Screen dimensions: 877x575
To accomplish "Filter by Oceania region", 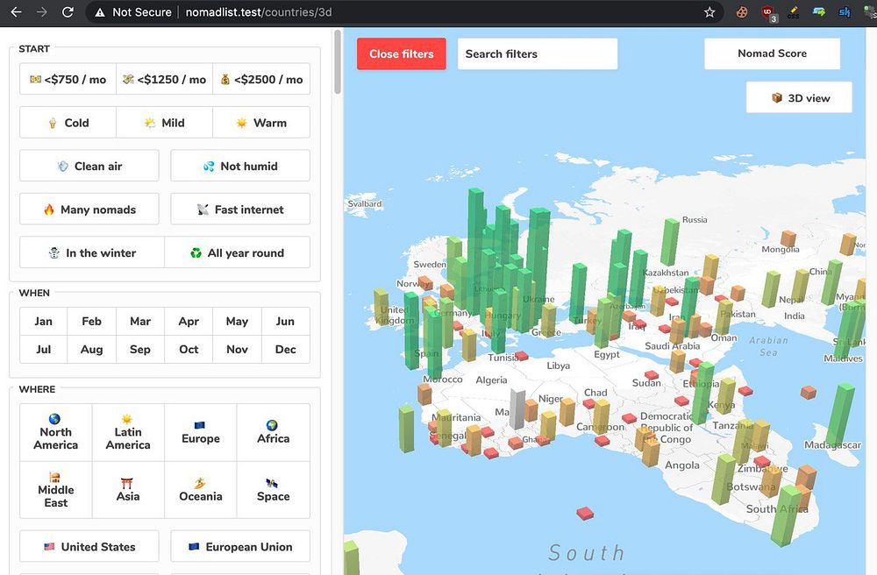I will click(x=201, y=490).
